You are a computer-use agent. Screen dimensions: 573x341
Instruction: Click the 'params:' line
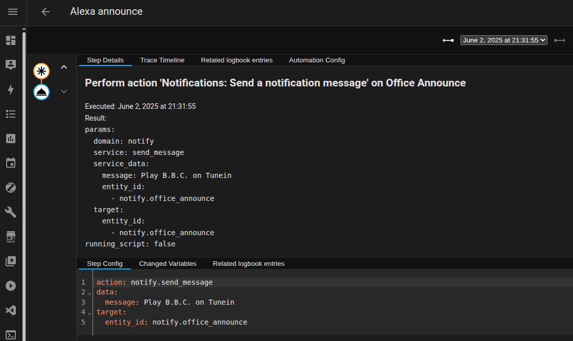pyautogui.click(x=100, y=129)
